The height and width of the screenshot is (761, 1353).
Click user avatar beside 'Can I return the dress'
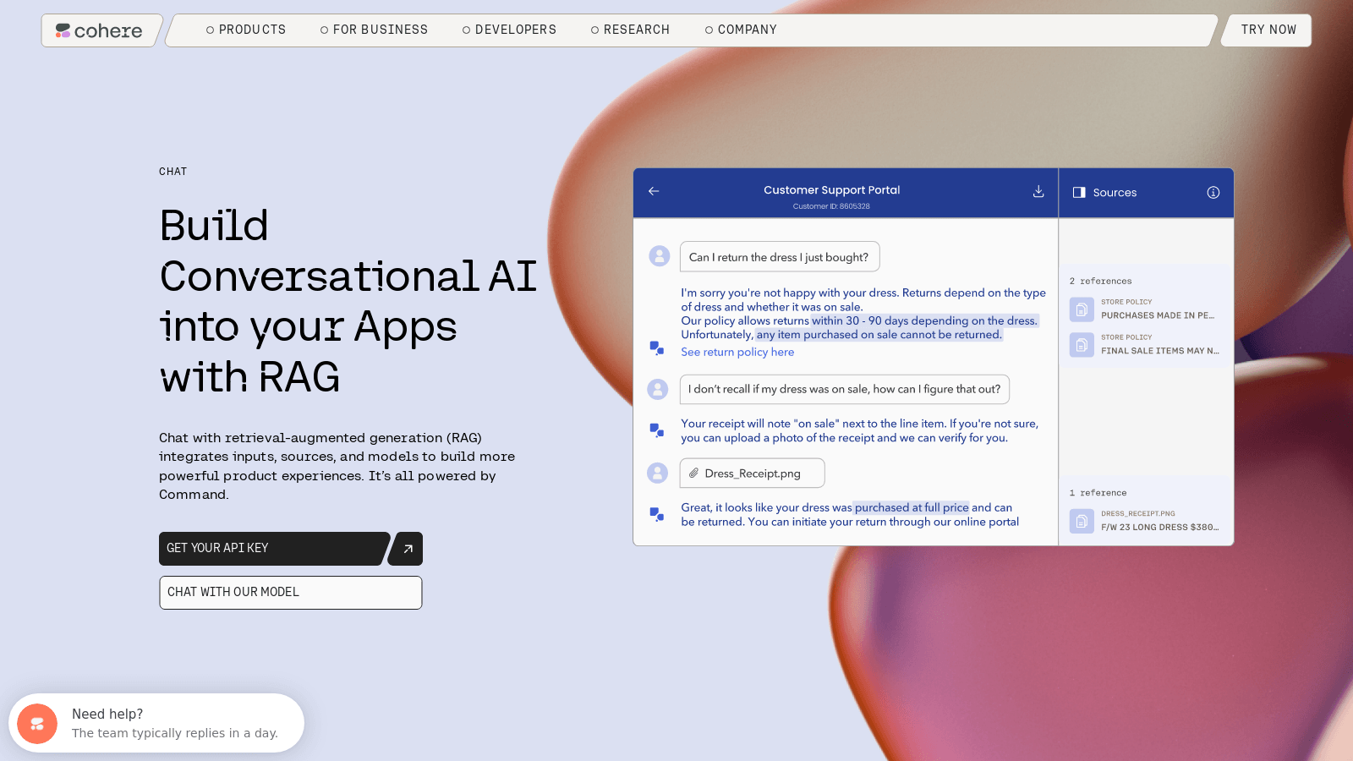660,256
